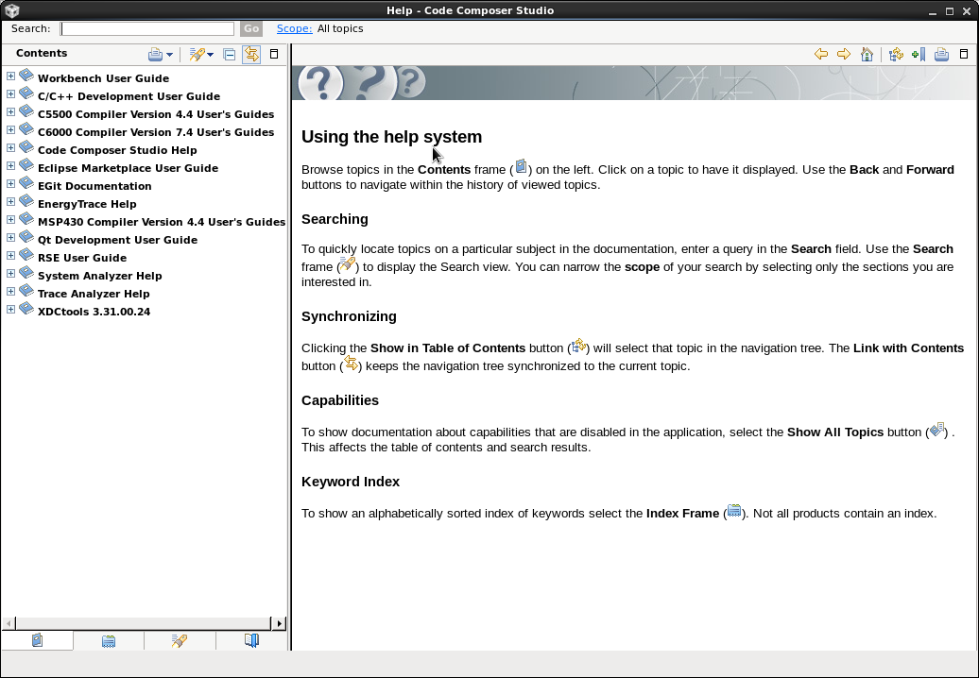Expand C5500 Compiler Version 4.4 node
979x678 pixels.
click(10, 112)
